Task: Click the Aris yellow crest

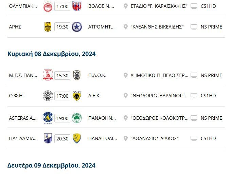Action: tap(48, 26)
